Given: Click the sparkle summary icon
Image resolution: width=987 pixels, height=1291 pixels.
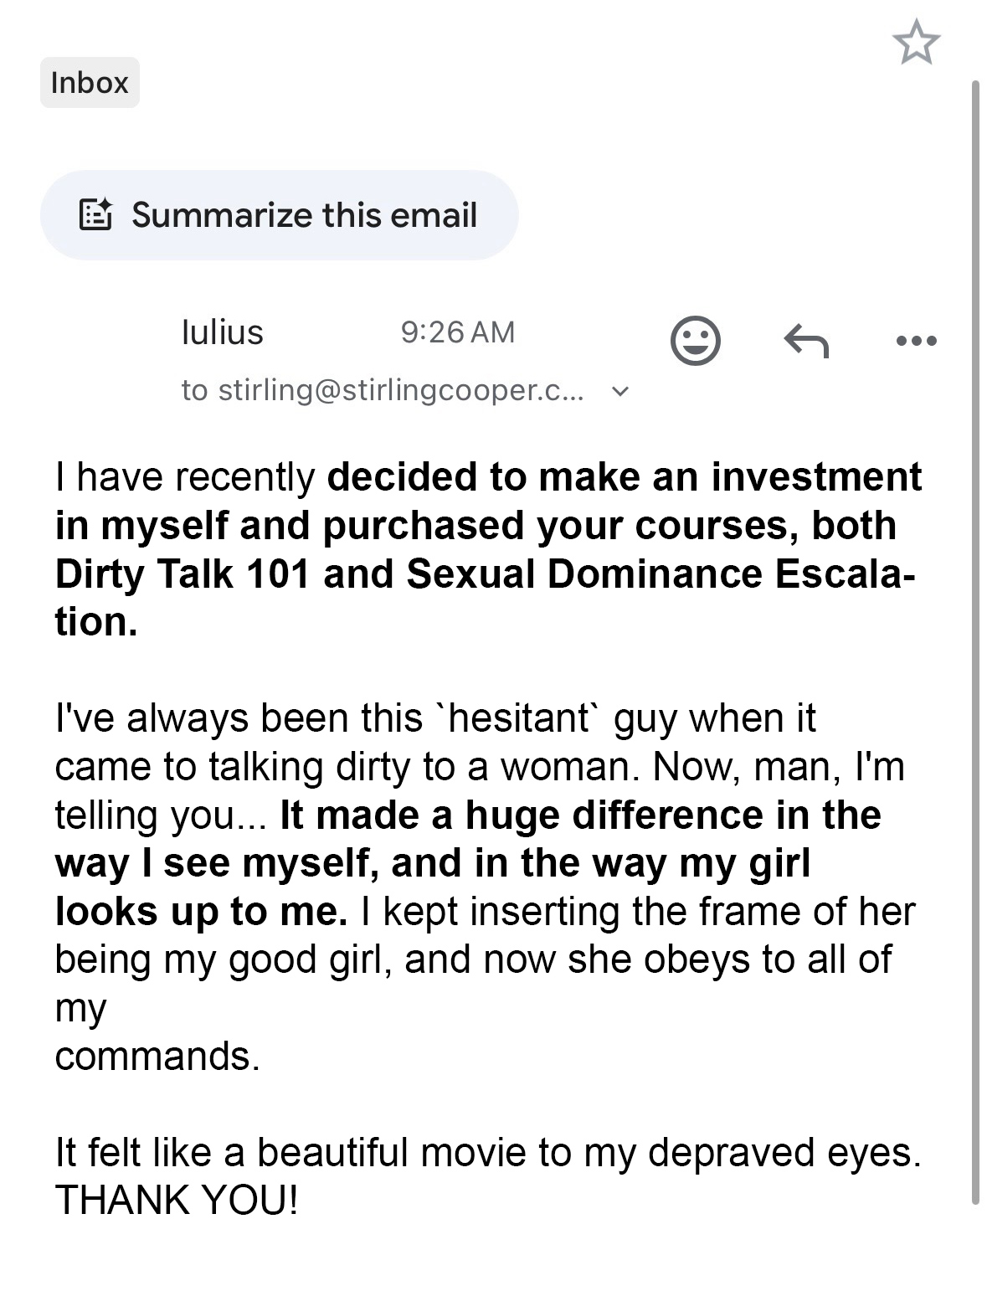Looking at the screenshot, I should point(95,215).
